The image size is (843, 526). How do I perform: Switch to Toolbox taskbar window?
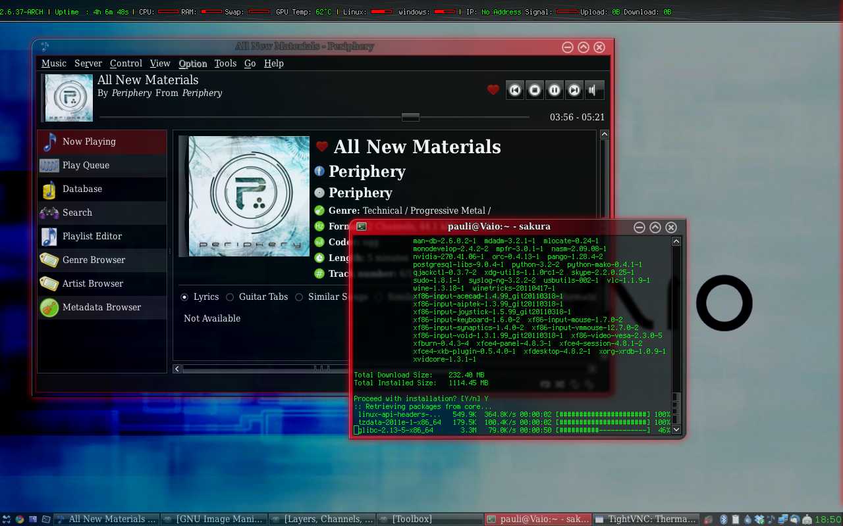431,519
